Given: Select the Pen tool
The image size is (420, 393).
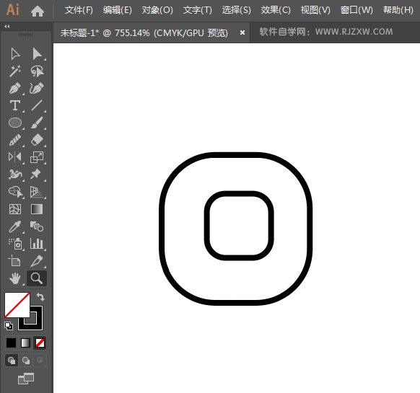Looking at the screenshot, I should click(x=15, y=89).
